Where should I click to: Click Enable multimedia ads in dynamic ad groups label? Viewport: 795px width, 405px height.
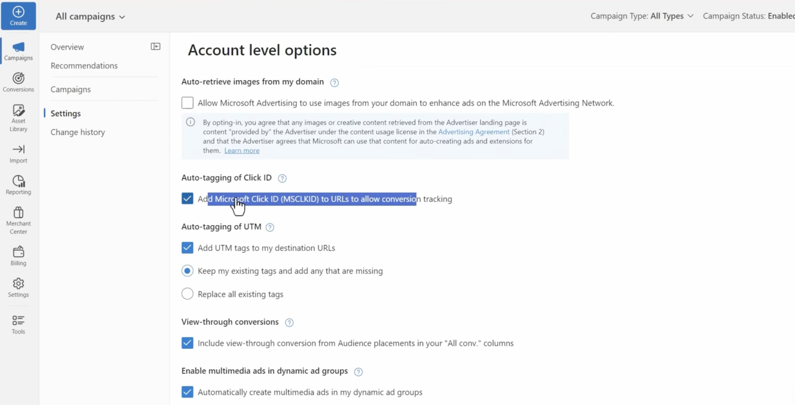point(264,371)
